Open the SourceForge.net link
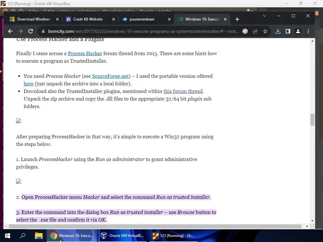The height and width of the screenshot is (242, 323). 110,76
